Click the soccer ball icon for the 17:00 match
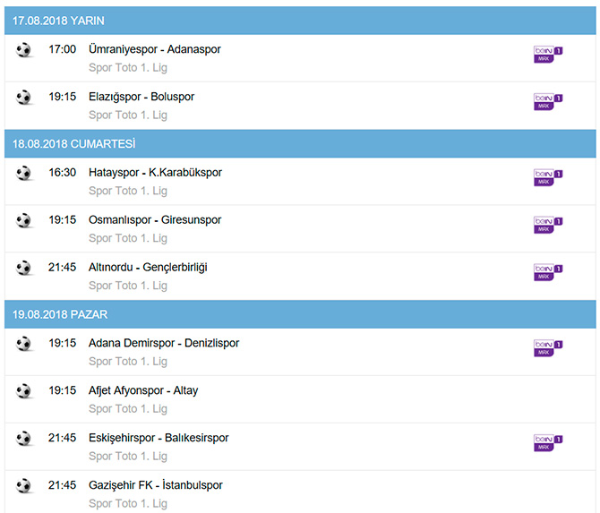 pyautogui.click(x=23, y=50)
